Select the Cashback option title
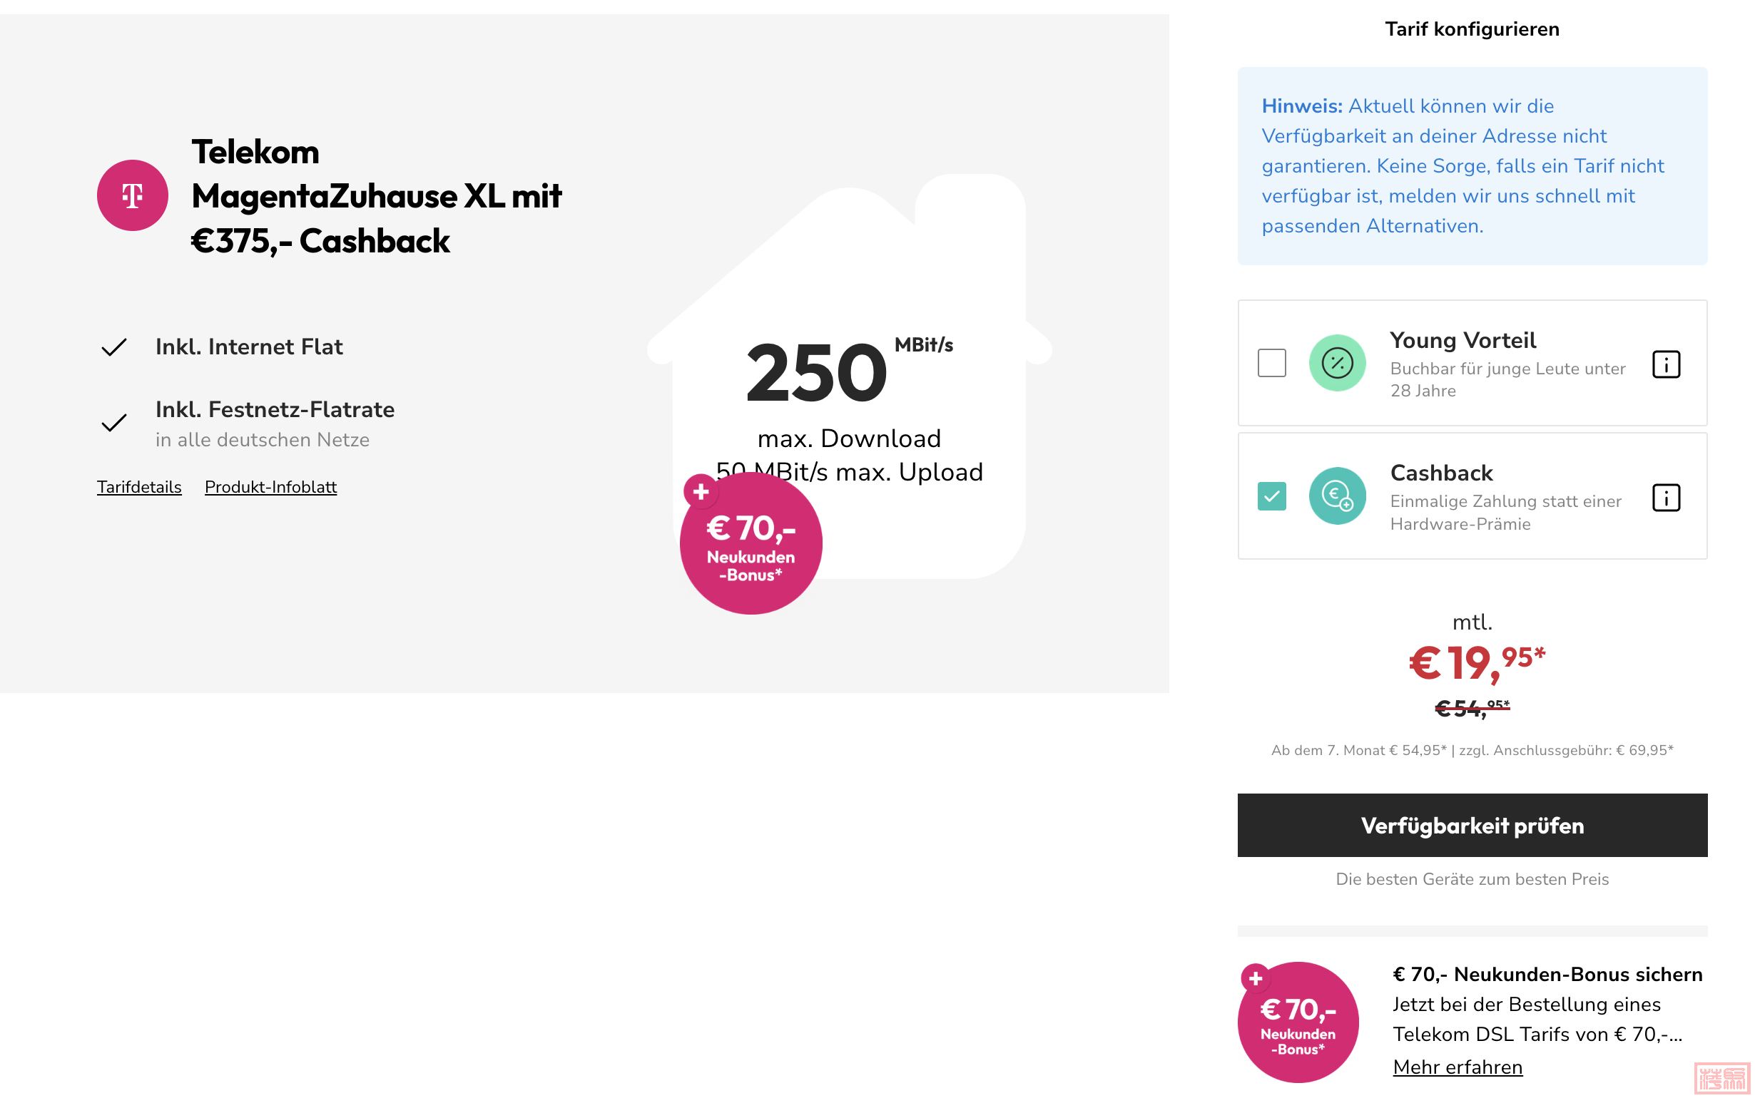The image size is (1755, 1098). (x=1441, y=473)
